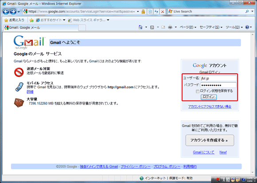Click the security lock icon

point(143,12)
